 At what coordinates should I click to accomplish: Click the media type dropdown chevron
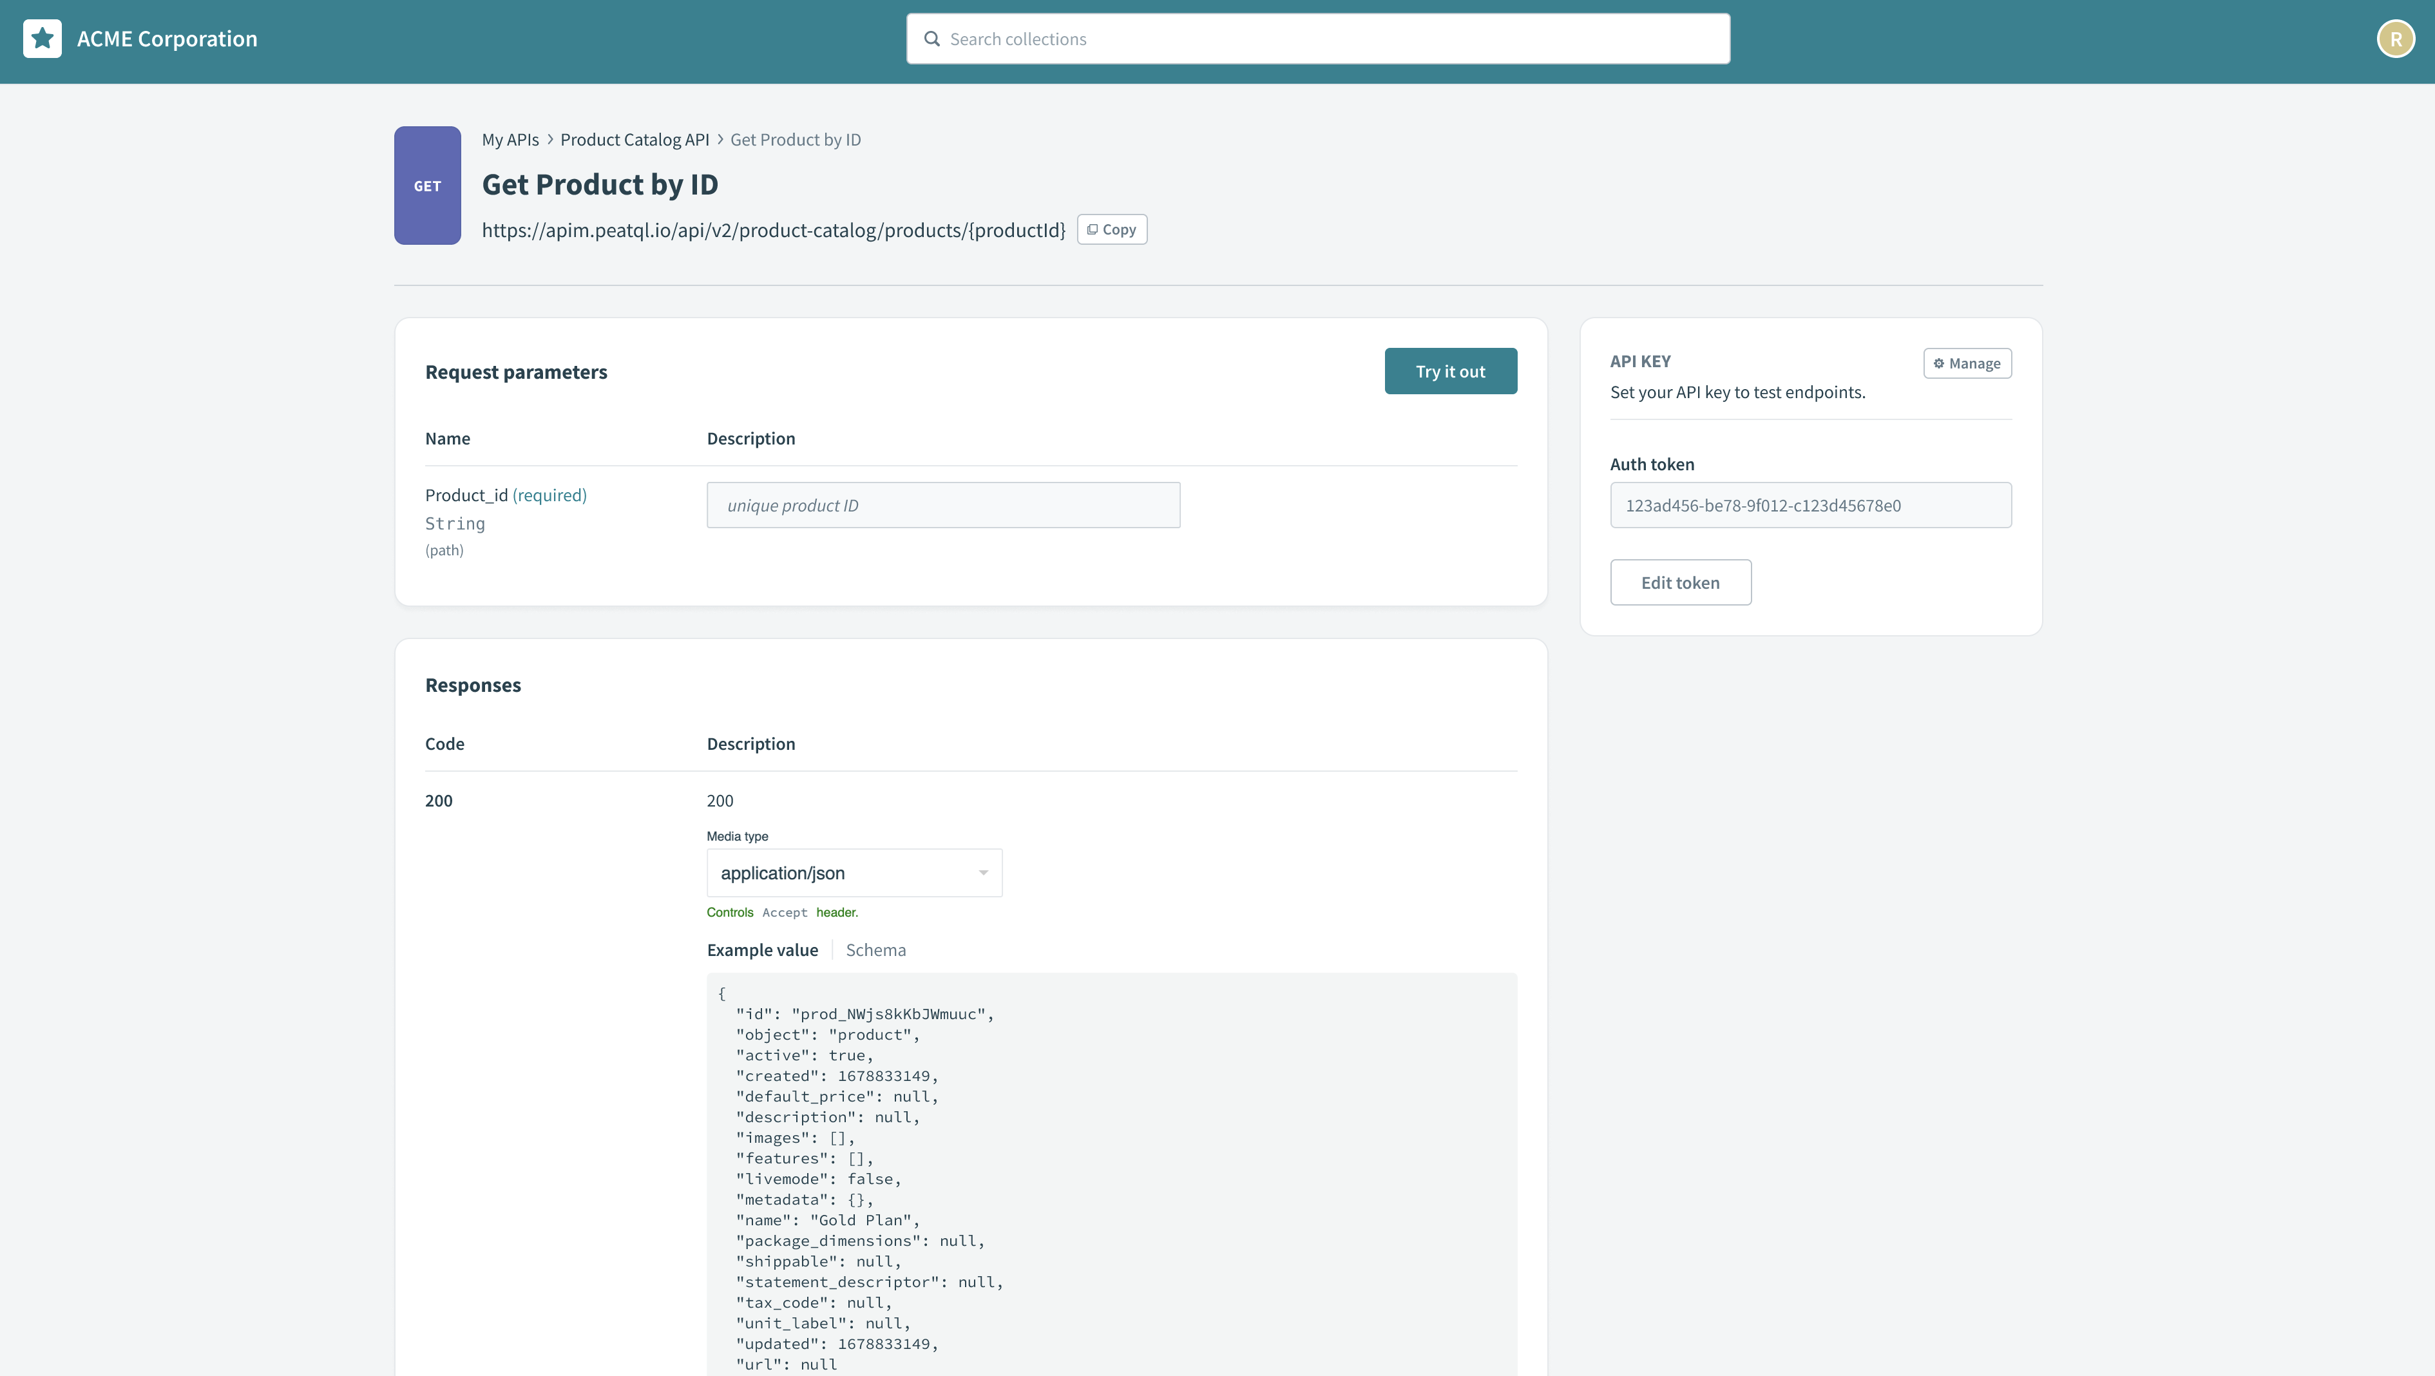pyautogui.click(x=983, y=872)
